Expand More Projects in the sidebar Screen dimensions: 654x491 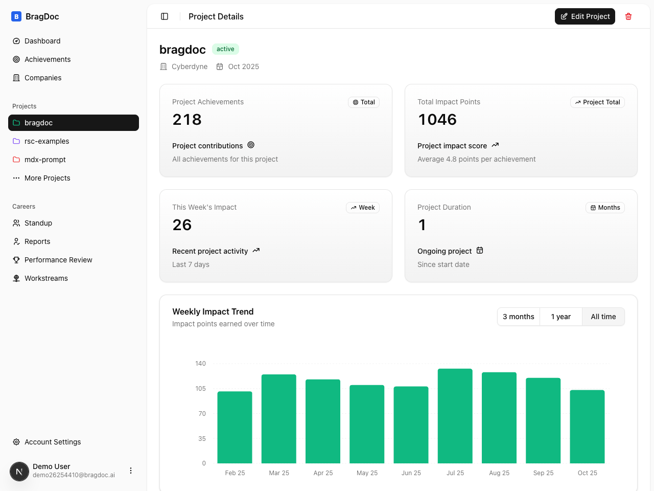48,178
